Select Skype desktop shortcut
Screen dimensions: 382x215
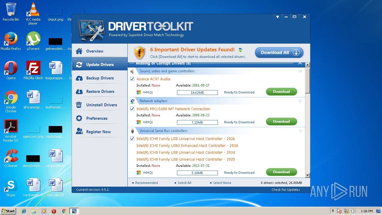click(11, 188)
